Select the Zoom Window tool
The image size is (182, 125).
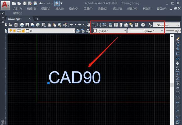(x=99, y=25)
